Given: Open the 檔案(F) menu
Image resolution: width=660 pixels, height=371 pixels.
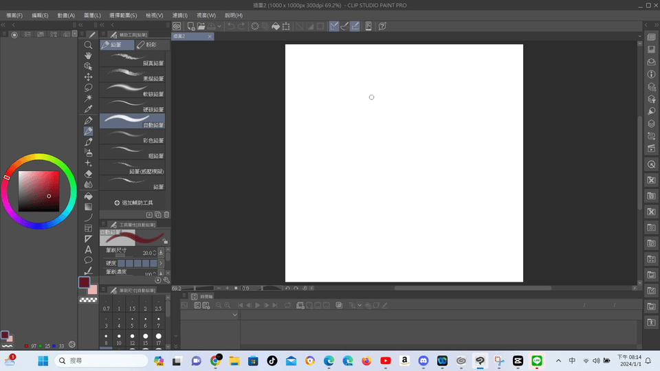Looking at the screenshot, I should [x=14, y=15].
